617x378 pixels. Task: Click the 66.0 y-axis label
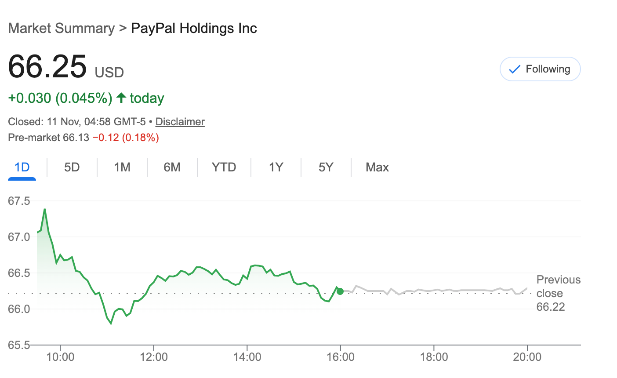(x=19, y=309)
